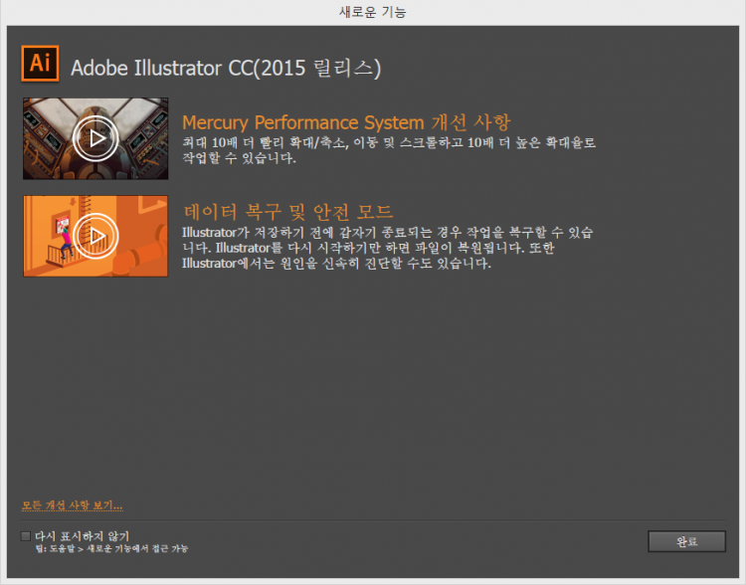
Task: Click the 다시 표시하지 않기 label text
Action: pyautogui.click(x=82, y=535)
